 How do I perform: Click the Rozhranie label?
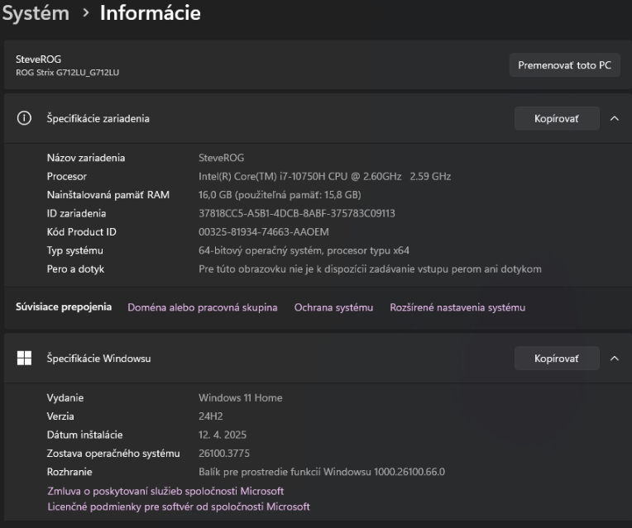(69, 472)
